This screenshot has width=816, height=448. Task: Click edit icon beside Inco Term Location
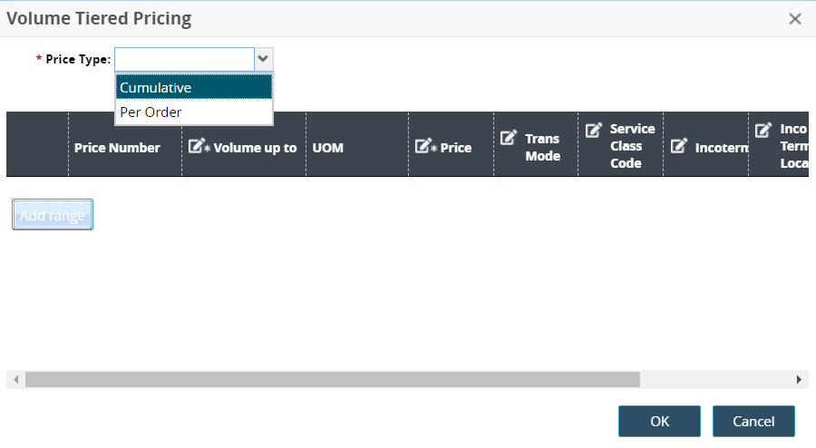point(763,130)
